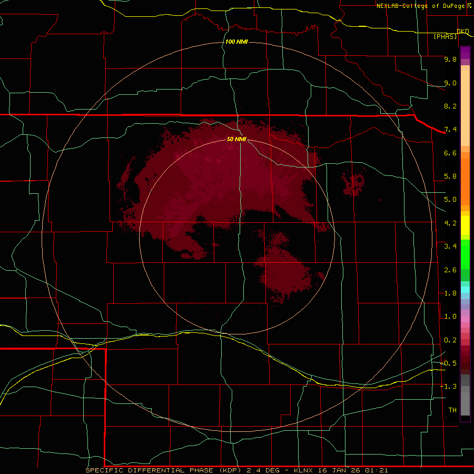The image size is (474, 474).
Task: Click the 8.2 scale value
Action: (450, 106)
